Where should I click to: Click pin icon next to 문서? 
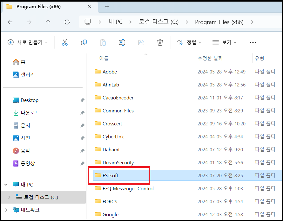point(82,125)
